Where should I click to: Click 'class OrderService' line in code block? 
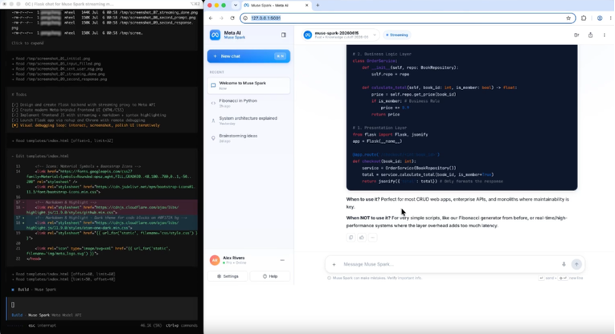375,61
